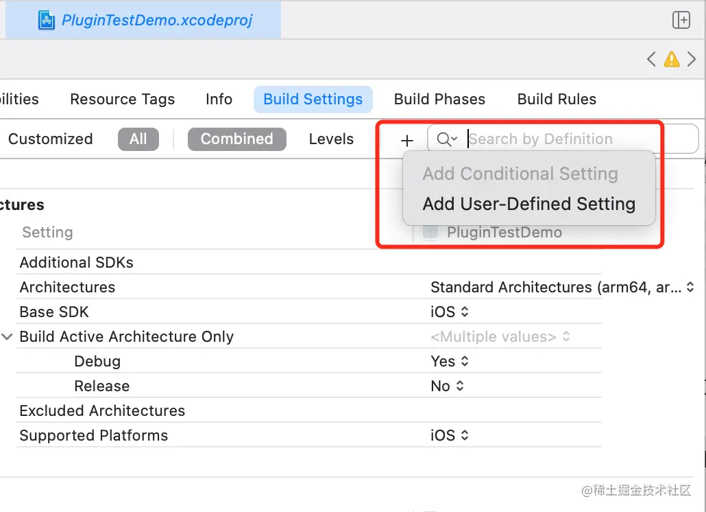Open the Standard Architectures value dropdown
Viewport: 706px width, 512px height.
(562, 287)
